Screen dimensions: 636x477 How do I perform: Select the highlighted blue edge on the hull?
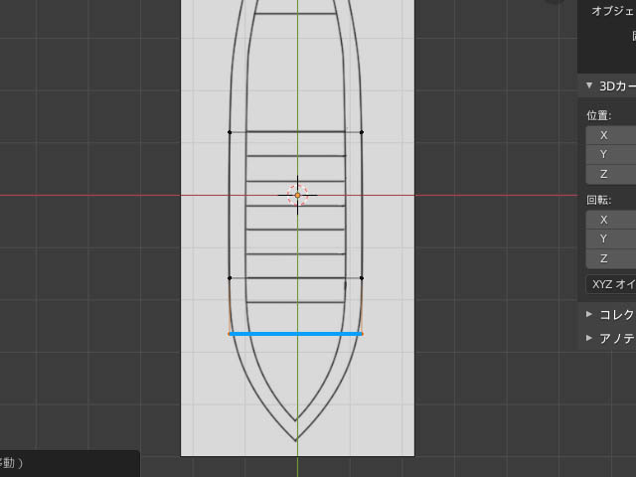pos(296,334)
